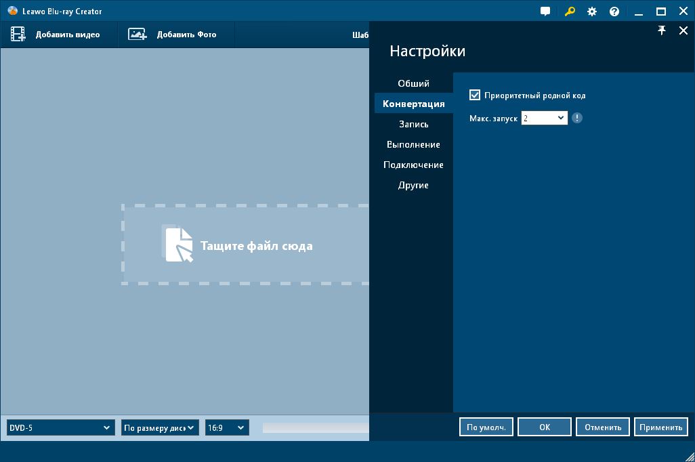Viewport: 695px width, 462px height.
Task: Close the Leawo Blu-ray Creator window
Action: coord(683,12)
